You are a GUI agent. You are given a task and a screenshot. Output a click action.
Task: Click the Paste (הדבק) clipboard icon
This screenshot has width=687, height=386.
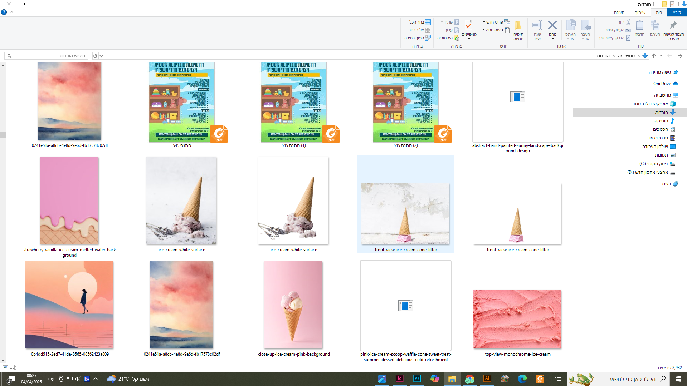639,26
